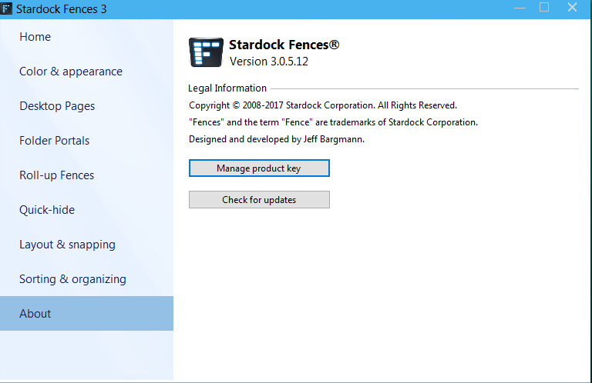This screenshot has height=383, width=592.
Task: Select Folder Portals in the sidebar
Action: pyautogui.click(x=86, y=141)
